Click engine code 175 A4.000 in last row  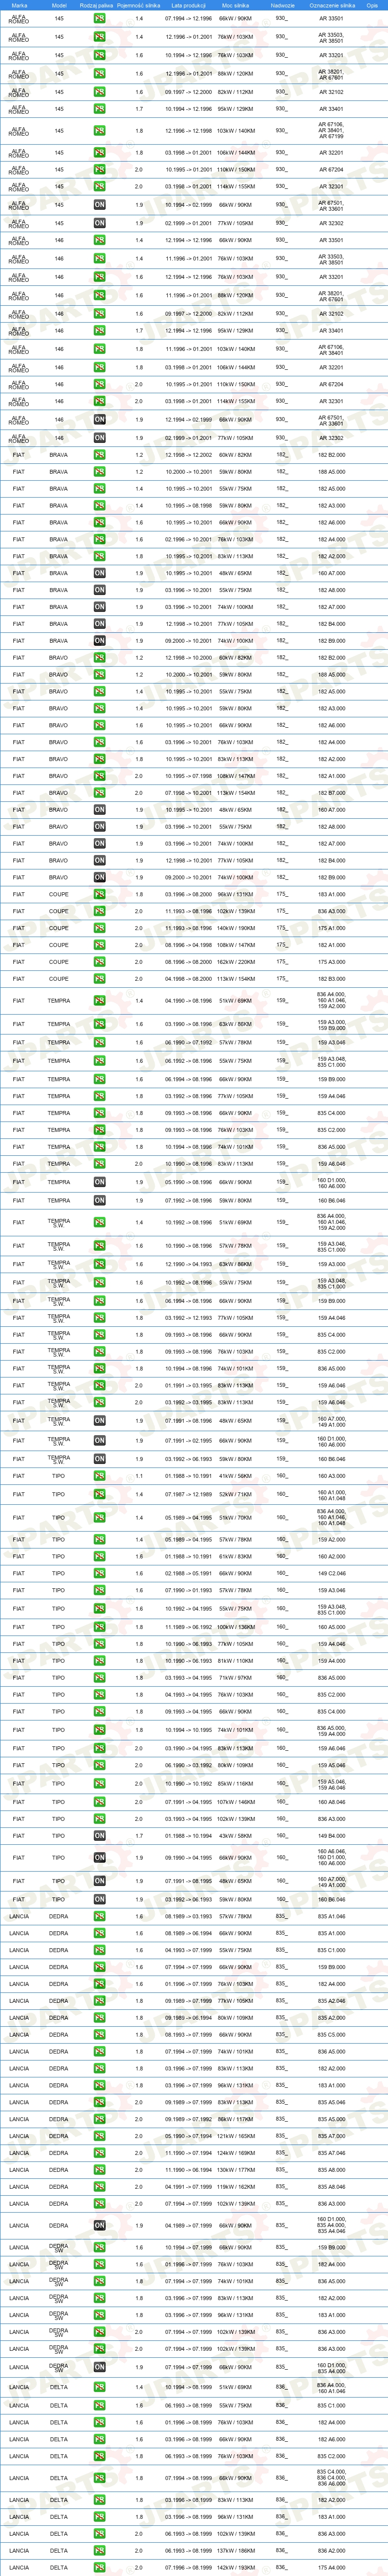click(332, 2567)
